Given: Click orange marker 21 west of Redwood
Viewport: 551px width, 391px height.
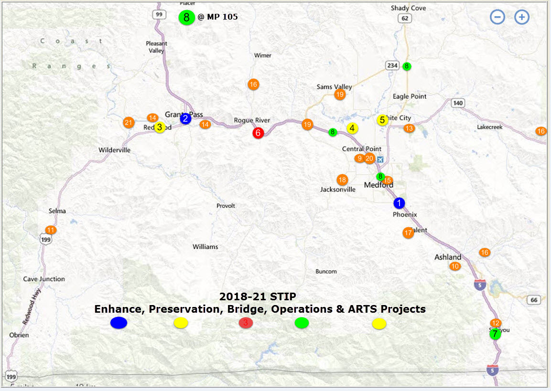Looking at the screenshot, I should coord(128,122).
